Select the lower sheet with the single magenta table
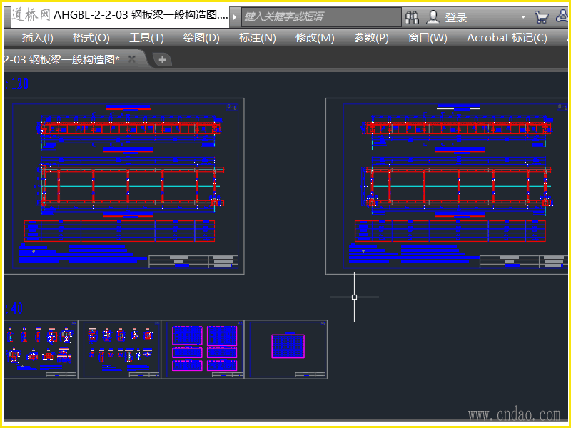 [x=286, y=350]
